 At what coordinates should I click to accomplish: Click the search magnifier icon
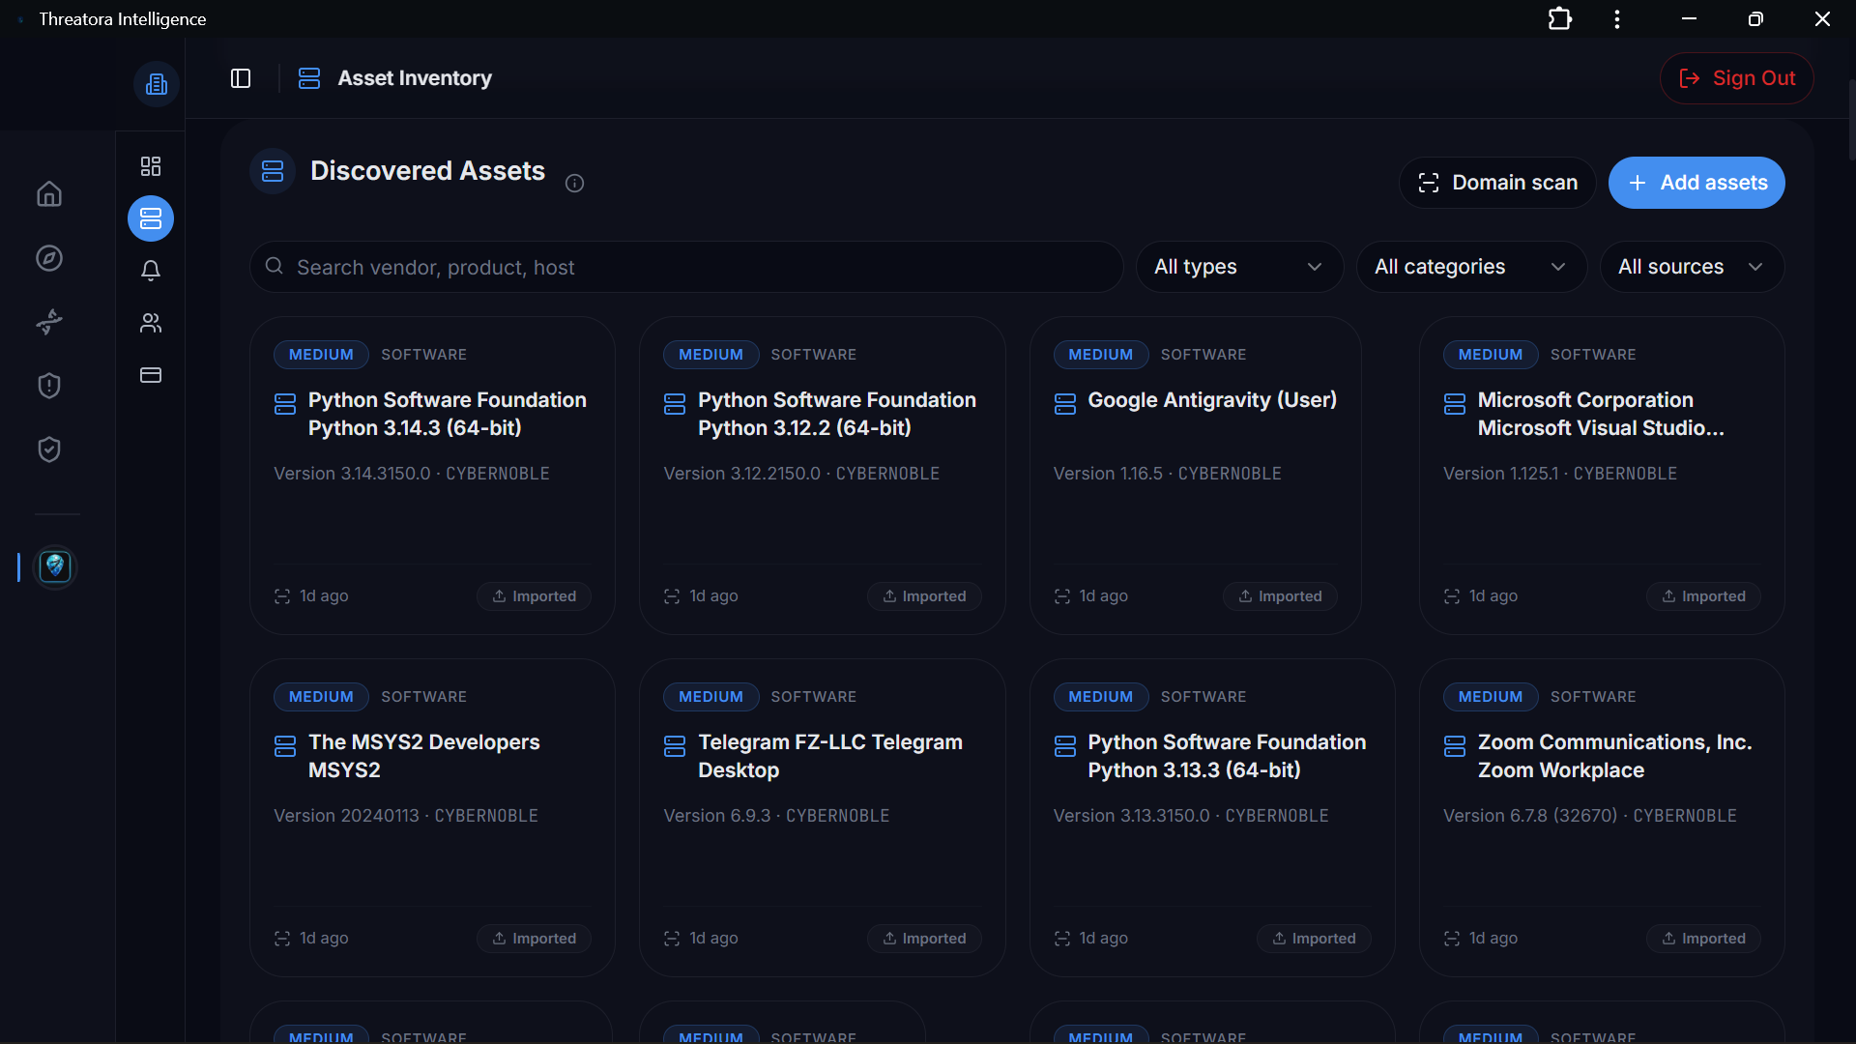coord(275,266)
